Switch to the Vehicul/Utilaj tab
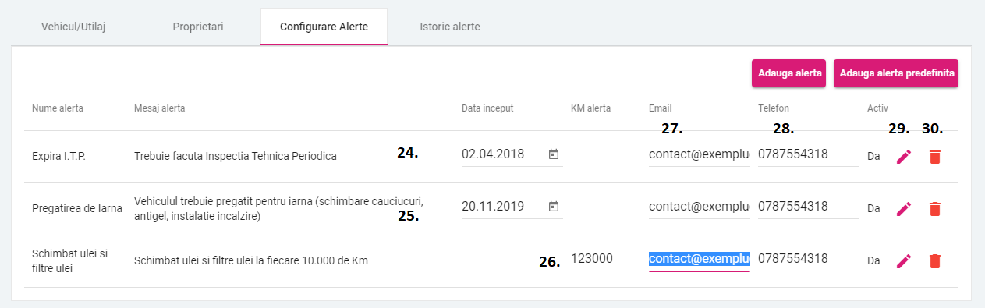The image size is (985, 308). pos(73,27)
